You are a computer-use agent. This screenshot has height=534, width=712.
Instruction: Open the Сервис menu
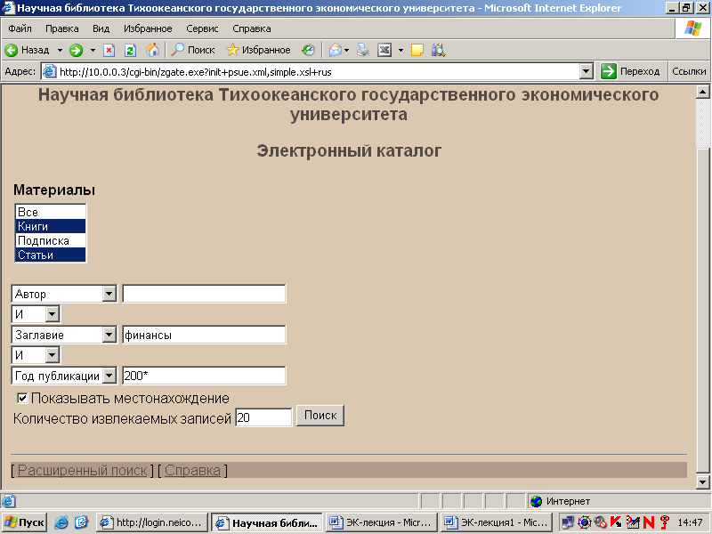pyautogui.click(x=202, y=28)
